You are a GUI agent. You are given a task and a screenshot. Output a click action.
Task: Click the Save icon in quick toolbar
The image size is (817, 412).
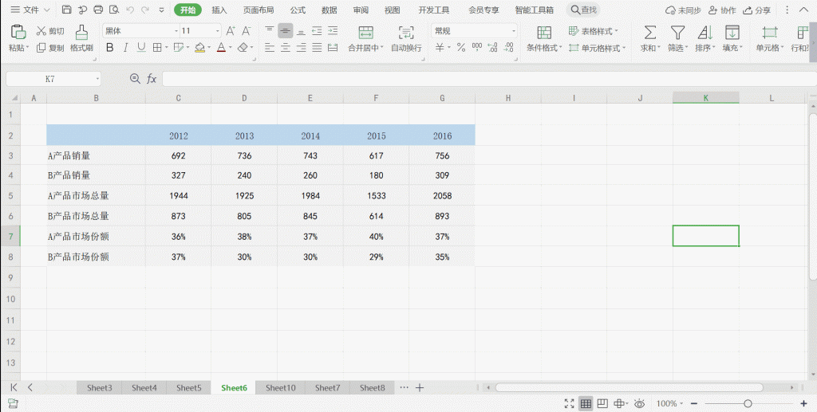point(67,10)
